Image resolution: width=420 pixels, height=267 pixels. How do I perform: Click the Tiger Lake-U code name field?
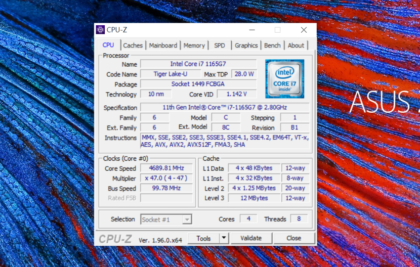170,74
